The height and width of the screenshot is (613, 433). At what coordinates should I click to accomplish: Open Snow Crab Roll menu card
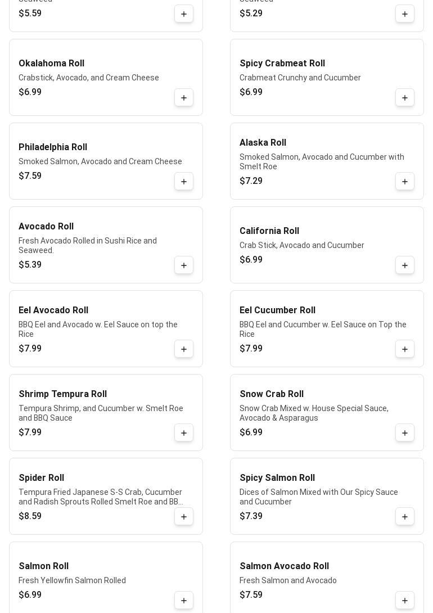point(315,413)
